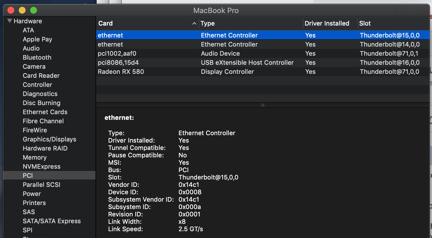This screenshot has height=238, width=432.
Task: Click the Link Width value x8
Action: [x=182, y=222]
